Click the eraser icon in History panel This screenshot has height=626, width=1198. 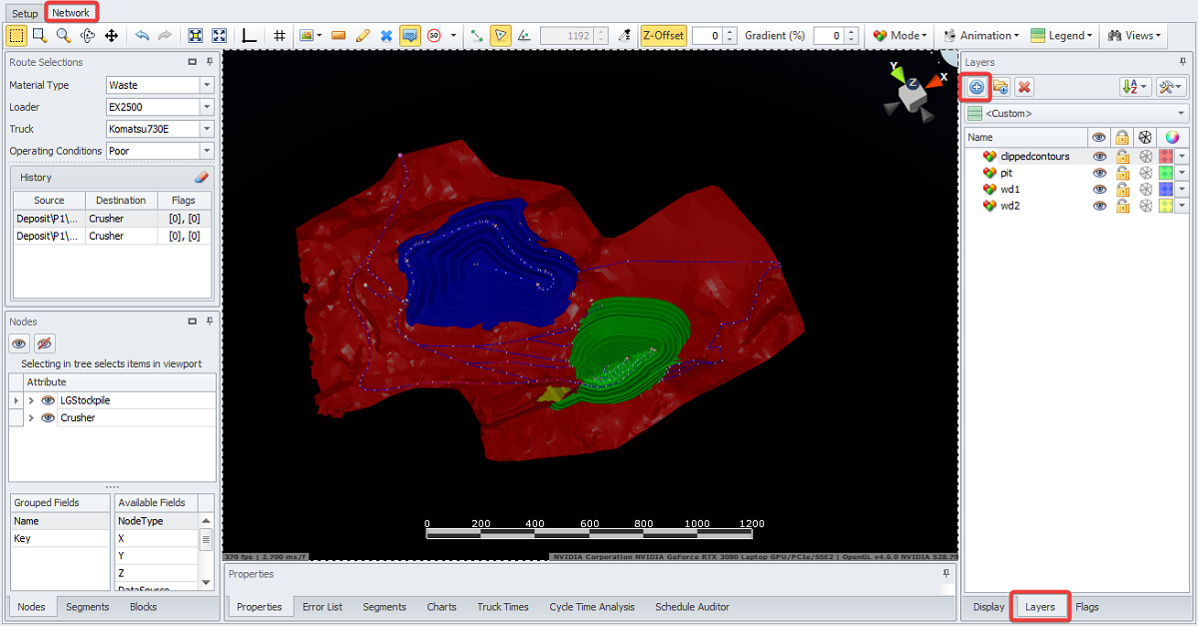[201, 177]
